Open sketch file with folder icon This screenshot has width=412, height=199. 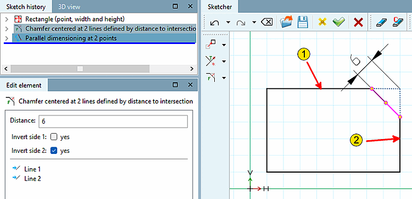tap(286, 23)
